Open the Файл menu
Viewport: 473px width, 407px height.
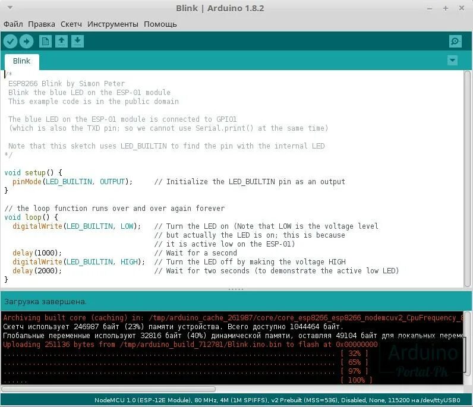point(13,24)
